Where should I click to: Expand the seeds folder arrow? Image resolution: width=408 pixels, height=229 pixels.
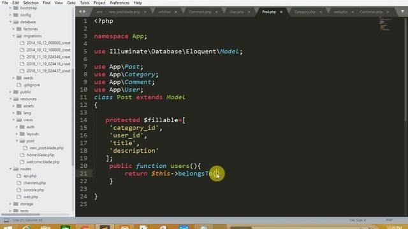pyautogui.click(x=13, y=78)
